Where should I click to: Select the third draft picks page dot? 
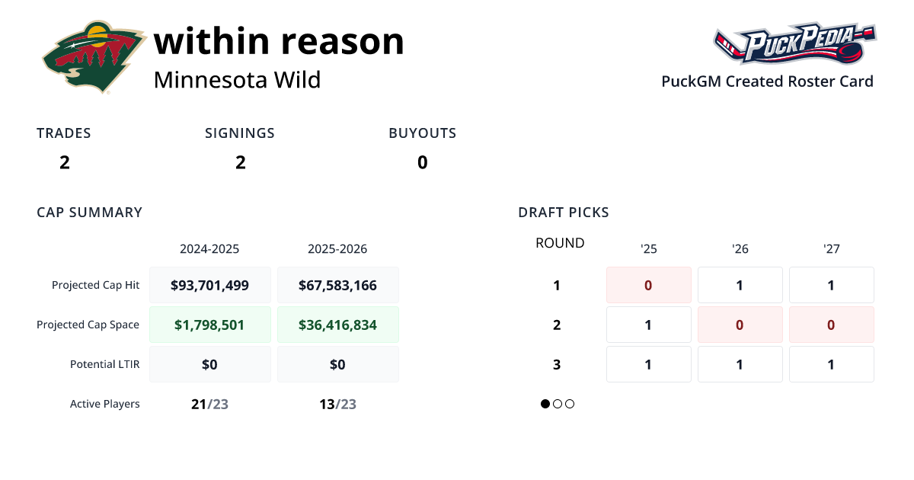pos(570,404)
